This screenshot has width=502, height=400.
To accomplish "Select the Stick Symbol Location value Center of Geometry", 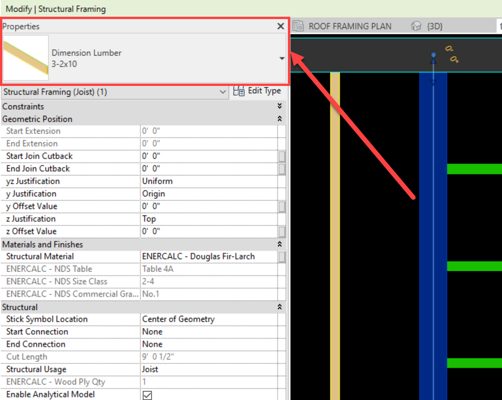I will pyautogui.click(x=209, y=319).
